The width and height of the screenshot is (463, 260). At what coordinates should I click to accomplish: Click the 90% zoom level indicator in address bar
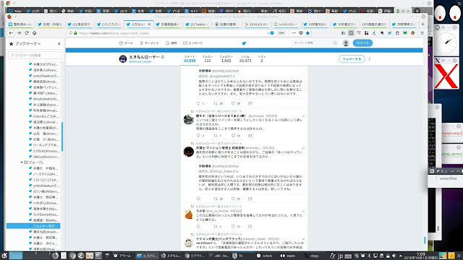pos(281,33)
